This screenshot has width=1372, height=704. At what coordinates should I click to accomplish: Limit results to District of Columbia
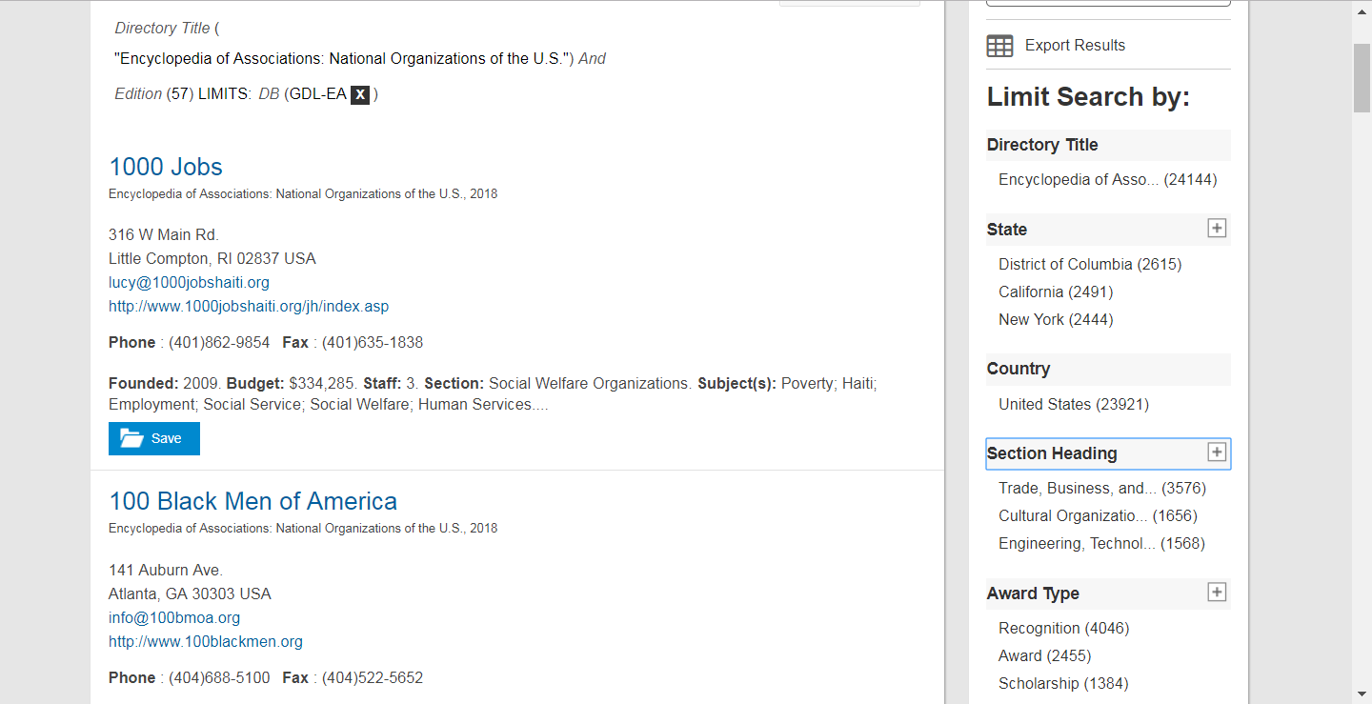click(1090, 264)
